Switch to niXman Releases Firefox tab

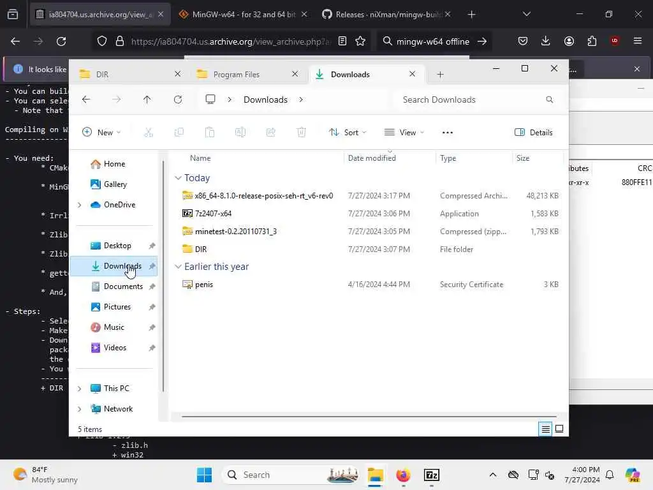click(386, 14)
